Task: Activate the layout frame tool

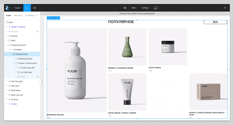Action: click(x=27, y=8)
